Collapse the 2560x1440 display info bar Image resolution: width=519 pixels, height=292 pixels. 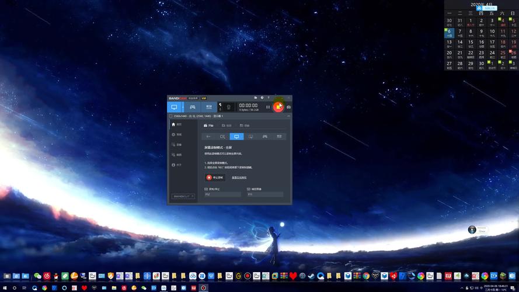click(x=288, y=116)
